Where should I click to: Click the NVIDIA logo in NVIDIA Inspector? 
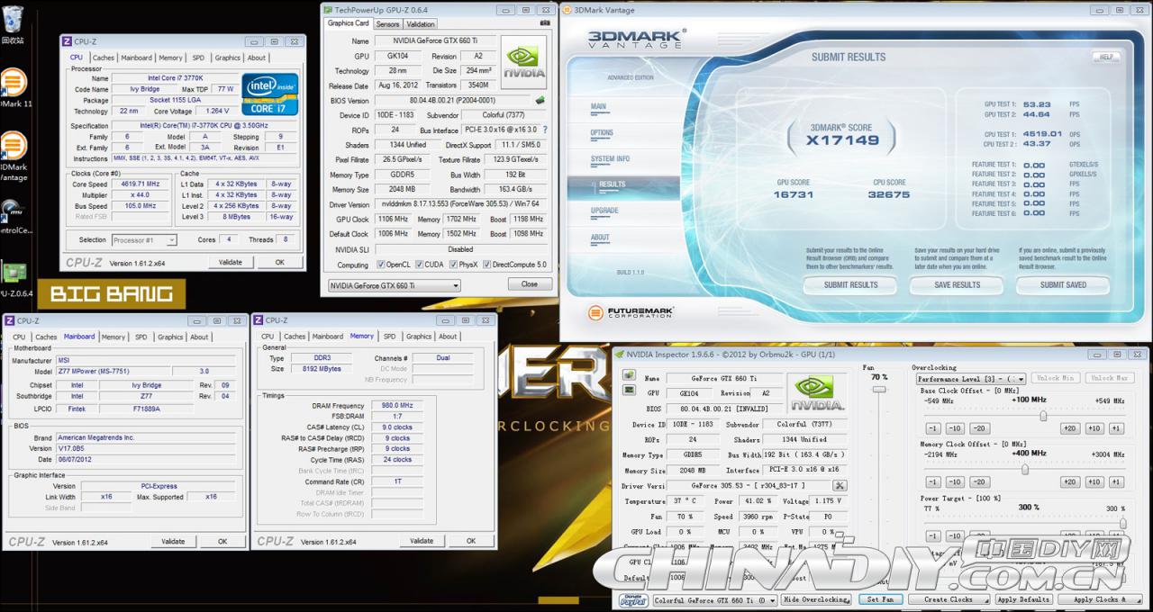(x=816, y=393)
